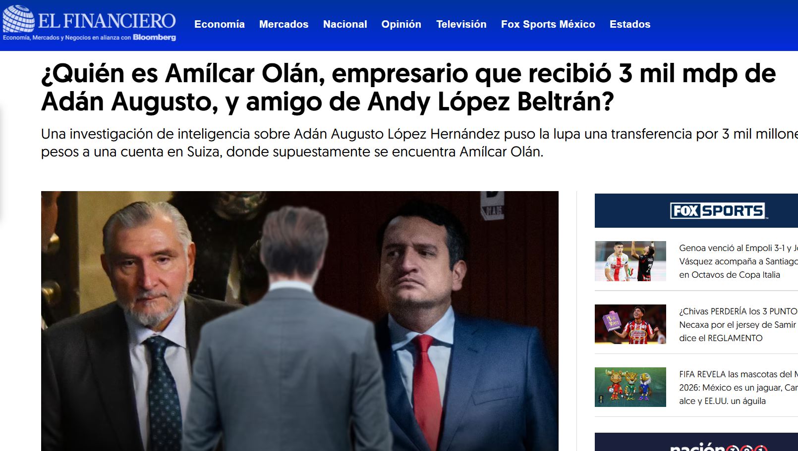
Task: Open Chivas jersey story thumbnail
Action: pyautogui.click(x=630, y=324)
